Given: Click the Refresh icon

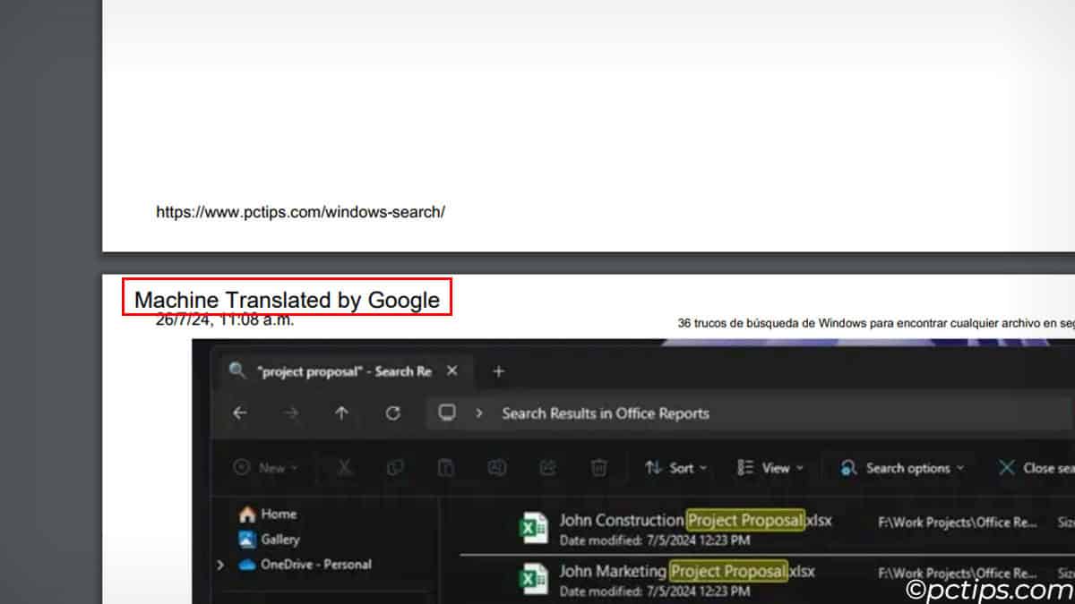Looking at the screenshot, I should click(x=392, y=413).
